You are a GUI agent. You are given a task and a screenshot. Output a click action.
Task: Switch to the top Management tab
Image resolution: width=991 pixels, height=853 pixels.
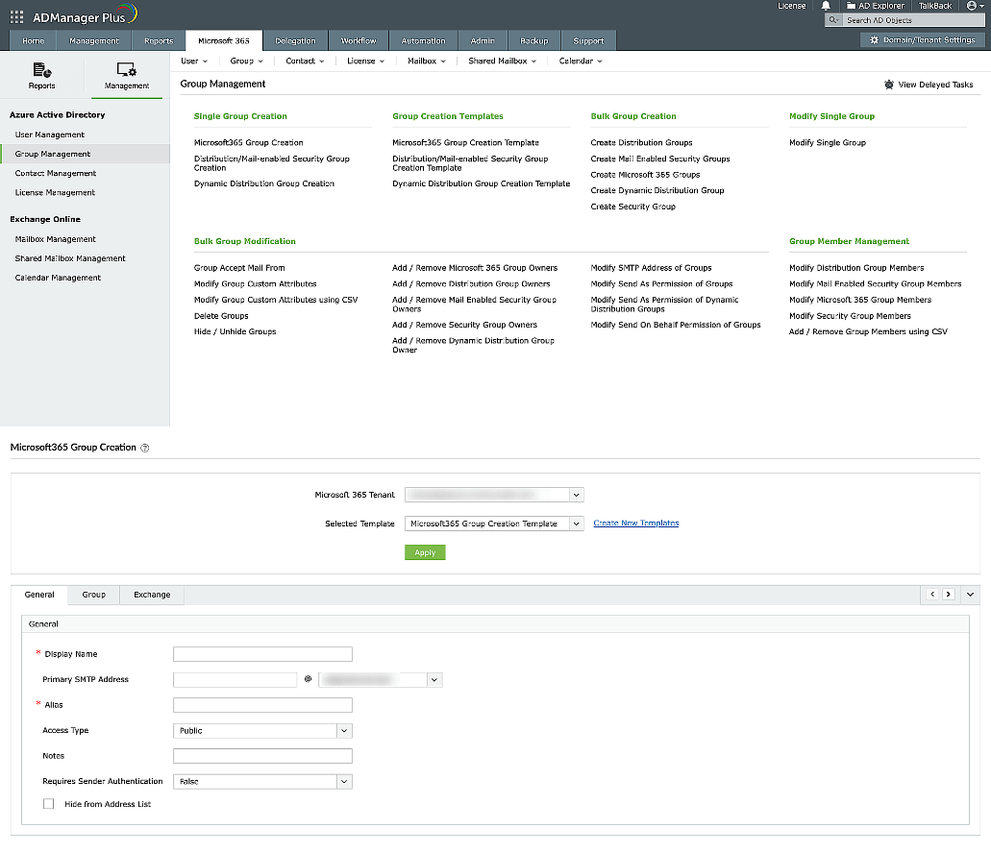[x=94, y=40]
